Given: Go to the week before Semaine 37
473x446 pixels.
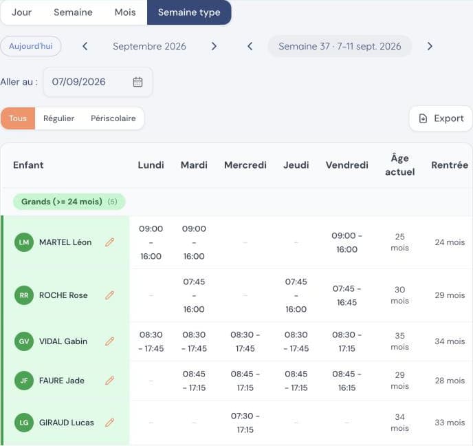Looking at the screenshot, I should pyautogui.click(x=250, y=46).
